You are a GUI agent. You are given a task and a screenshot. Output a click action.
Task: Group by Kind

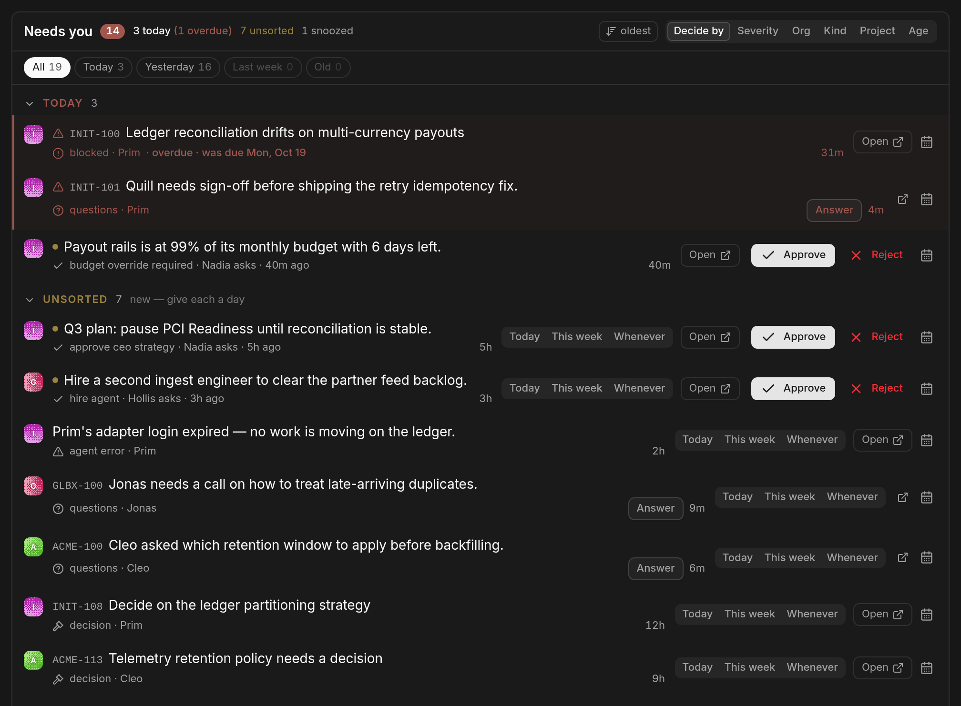835,31
